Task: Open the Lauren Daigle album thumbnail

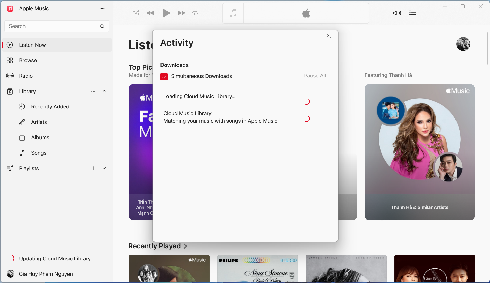Action: [346, 269]
